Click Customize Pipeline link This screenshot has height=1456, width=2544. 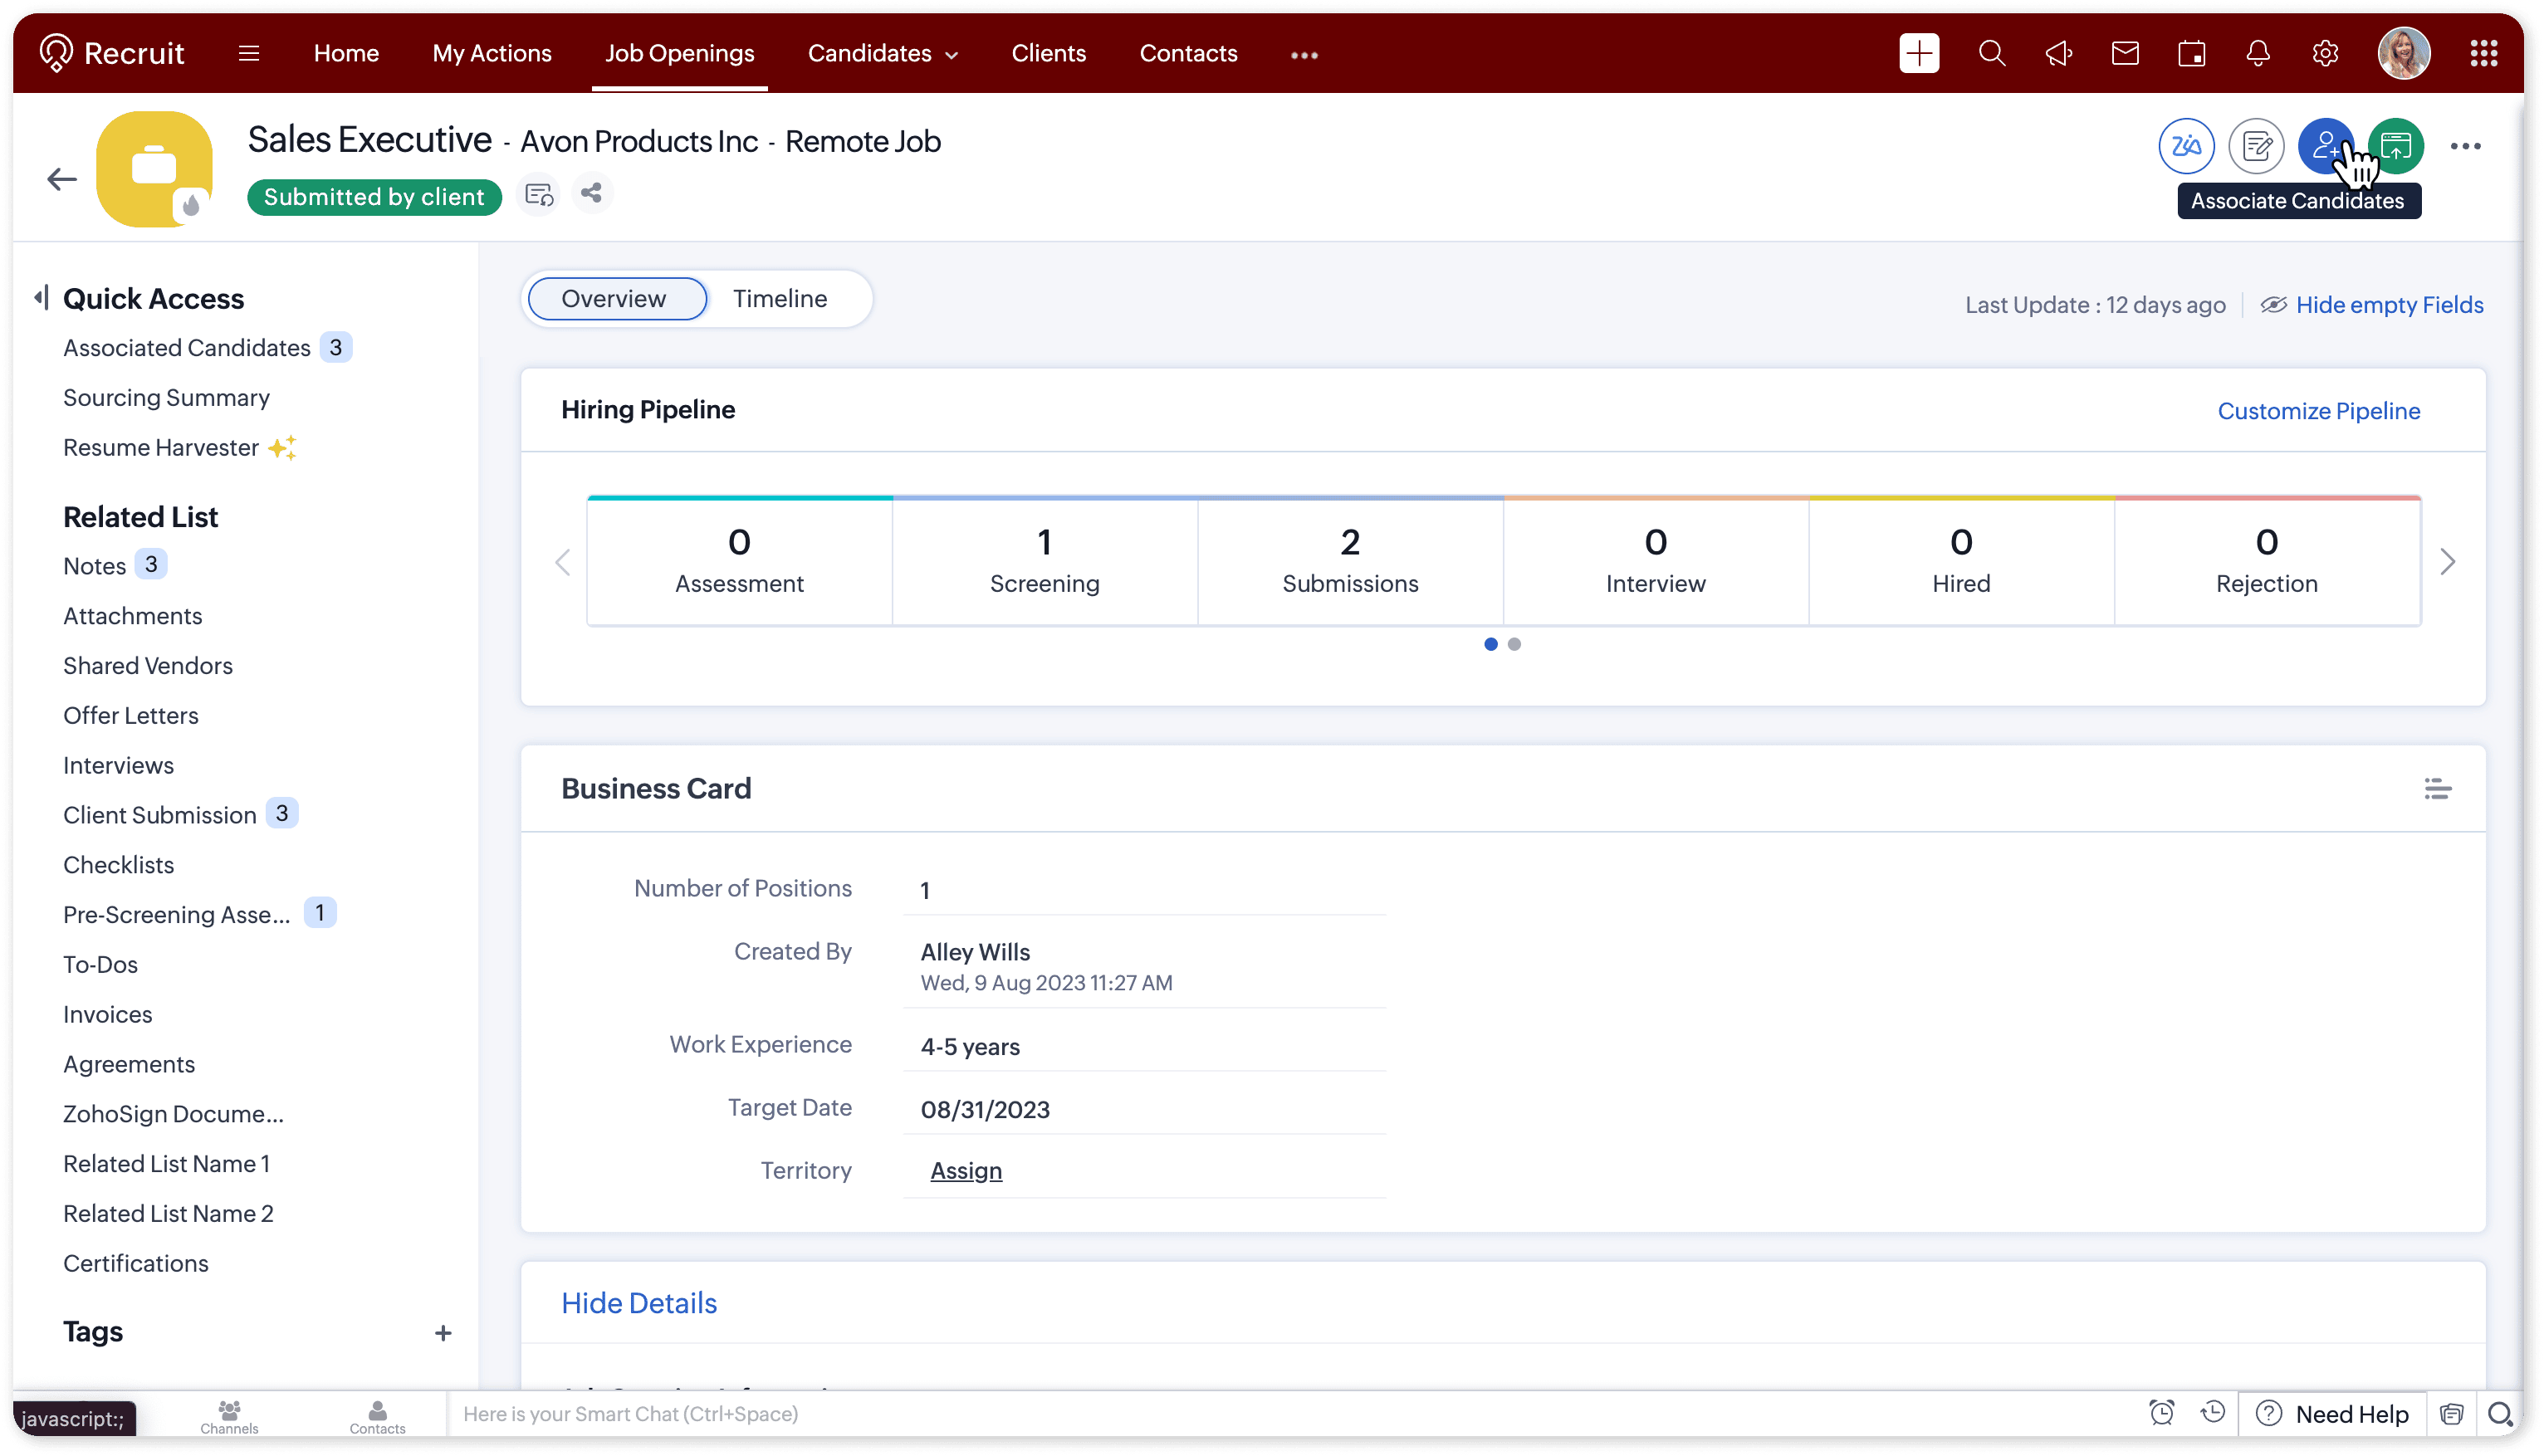pos(2318,411)
